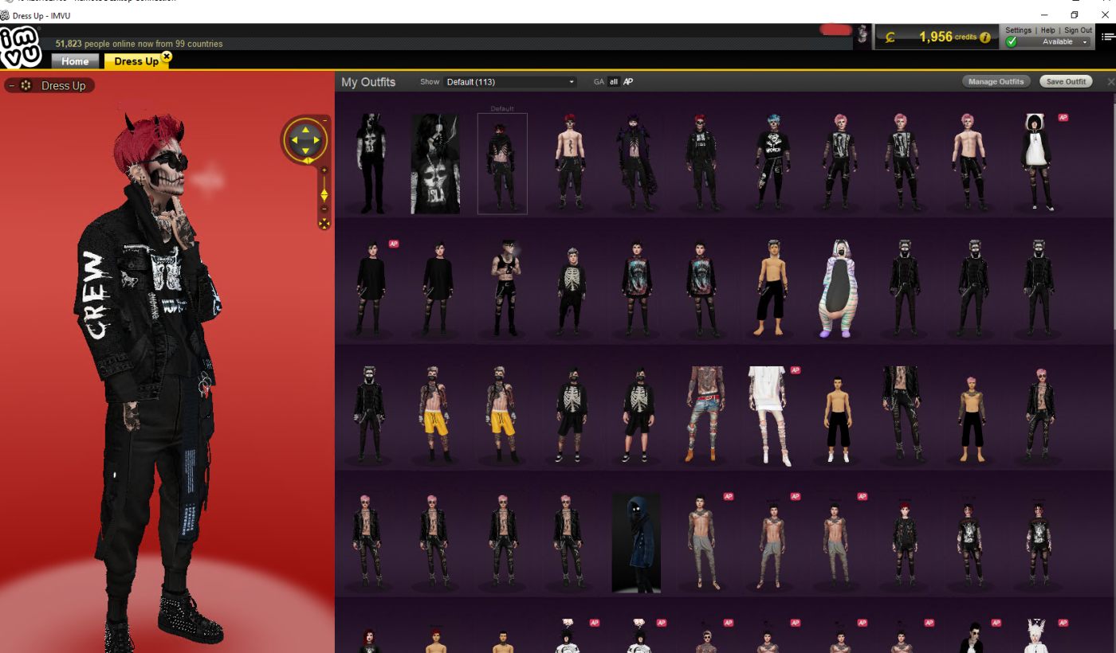Click the Manage Outfits button
This screenshot has height=653, width=1116.
[x=996, y=81]
